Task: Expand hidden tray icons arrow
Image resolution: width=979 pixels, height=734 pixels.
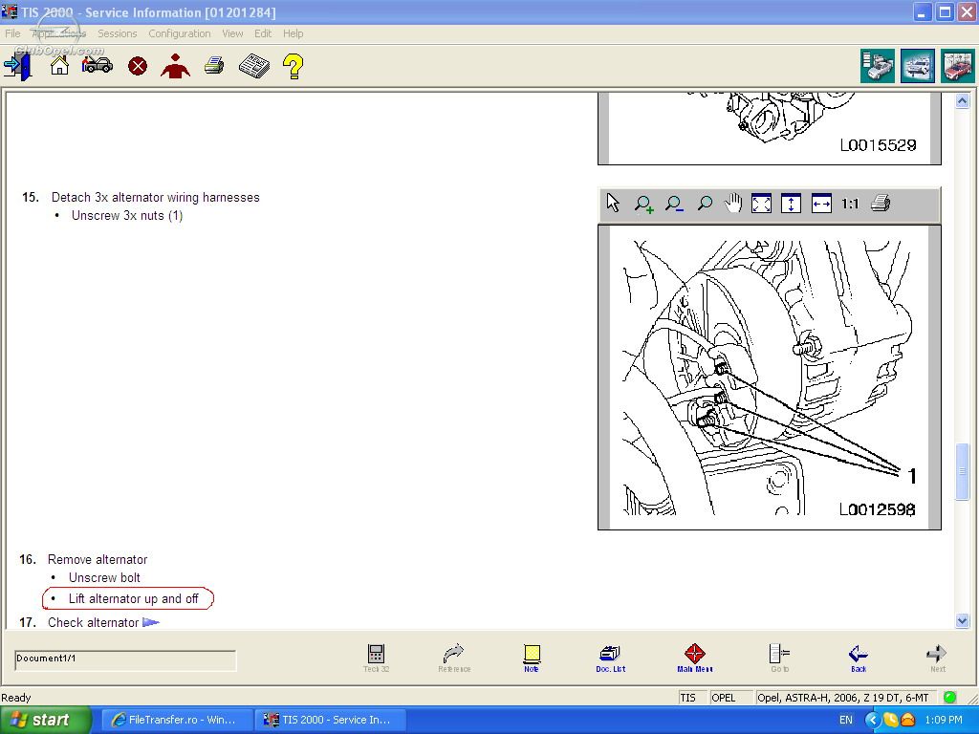Action: point(872,720)
